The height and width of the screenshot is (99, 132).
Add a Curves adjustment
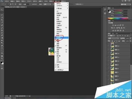tap(118, 25)
